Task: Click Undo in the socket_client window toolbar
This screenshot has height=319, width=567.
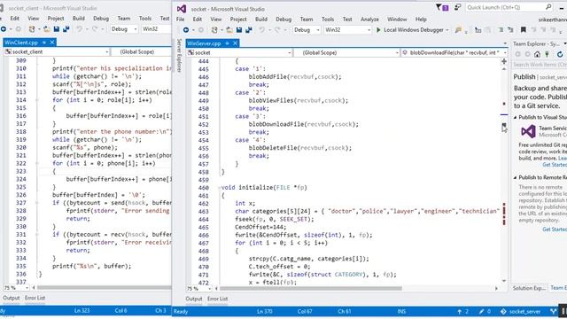Action: 79,29
